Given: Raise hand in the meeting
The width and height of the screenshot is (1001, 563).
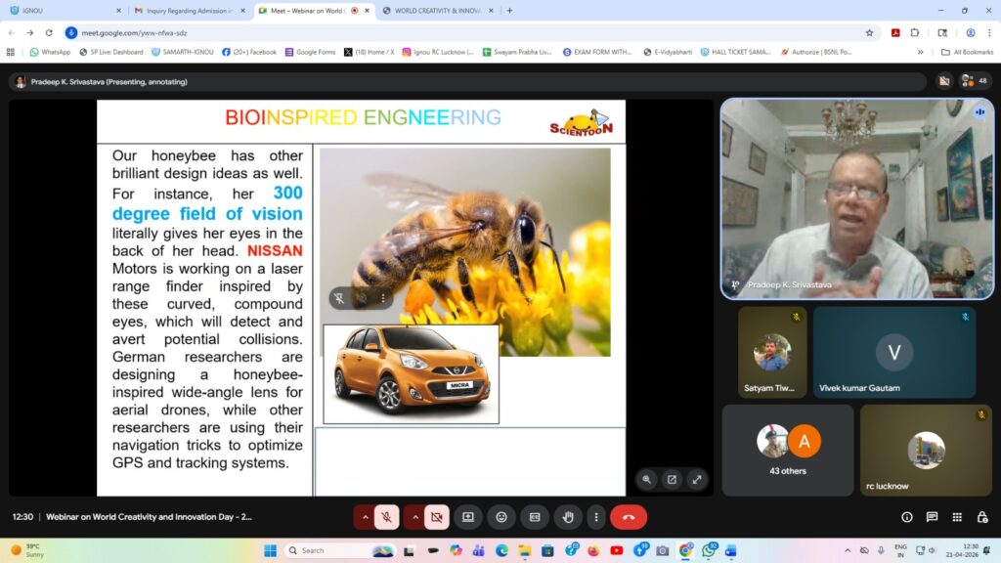Looking at the screenshot, I should tap(568, 517).
